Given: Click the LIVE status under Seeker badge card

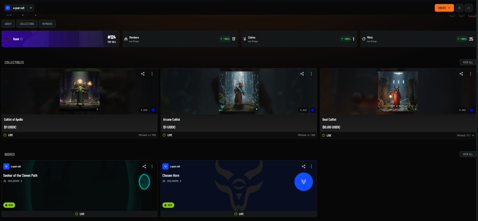Looking at the screenshot, I should coord(80,214).
